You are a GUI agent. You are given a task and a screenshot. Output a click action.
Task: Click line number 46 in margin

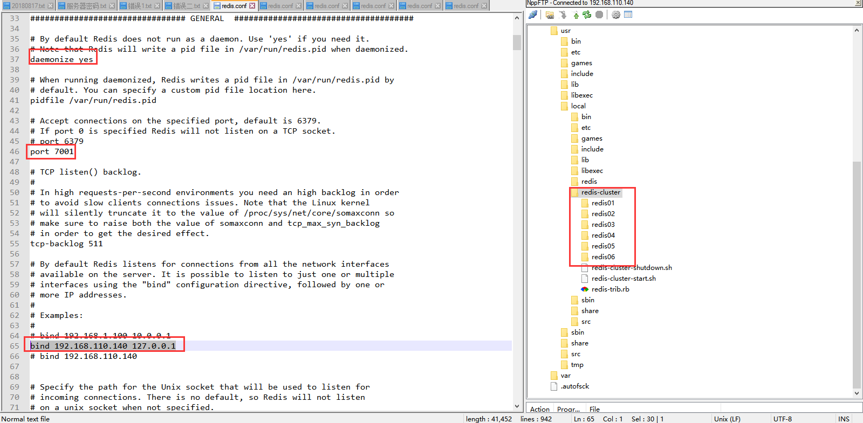pyautogui.click(x=15, y=151)
